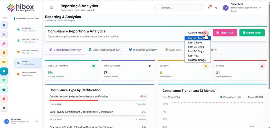Viewport: 270px width, 128px height.
Task: Click the people icon on Total Employees card
Action: click(150, 66)
